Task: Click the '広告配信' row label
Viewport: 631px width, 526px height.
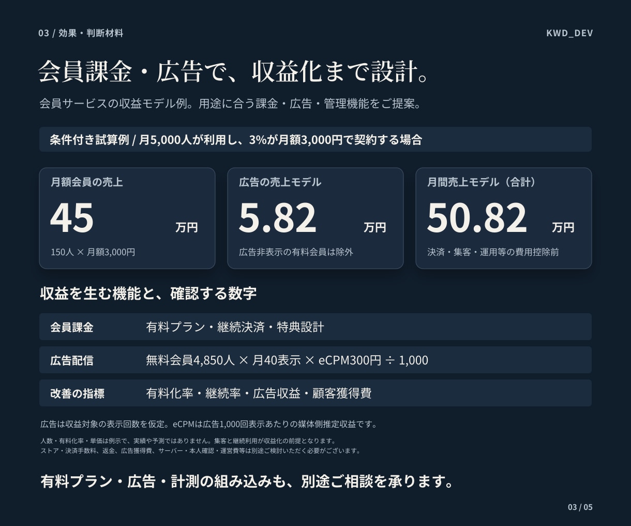Action: 72,360
